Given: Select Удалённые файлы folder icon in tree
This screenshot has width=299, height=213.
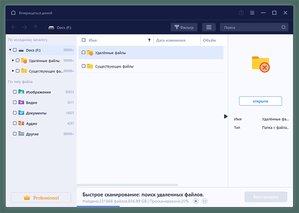Looking at the screenshot, I should [x=24, y=61].
